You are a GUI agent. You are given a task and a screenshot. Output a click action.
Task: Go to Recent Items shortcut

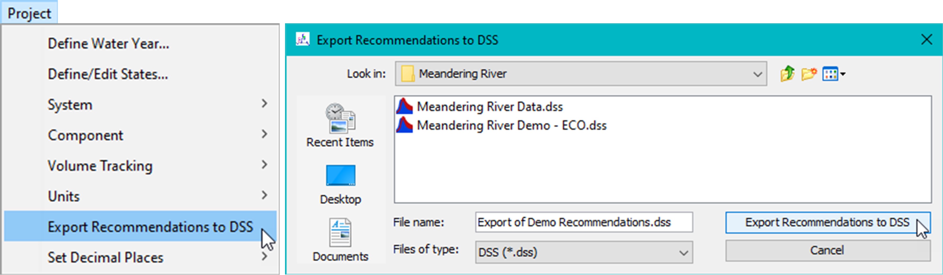click(340, 125)
